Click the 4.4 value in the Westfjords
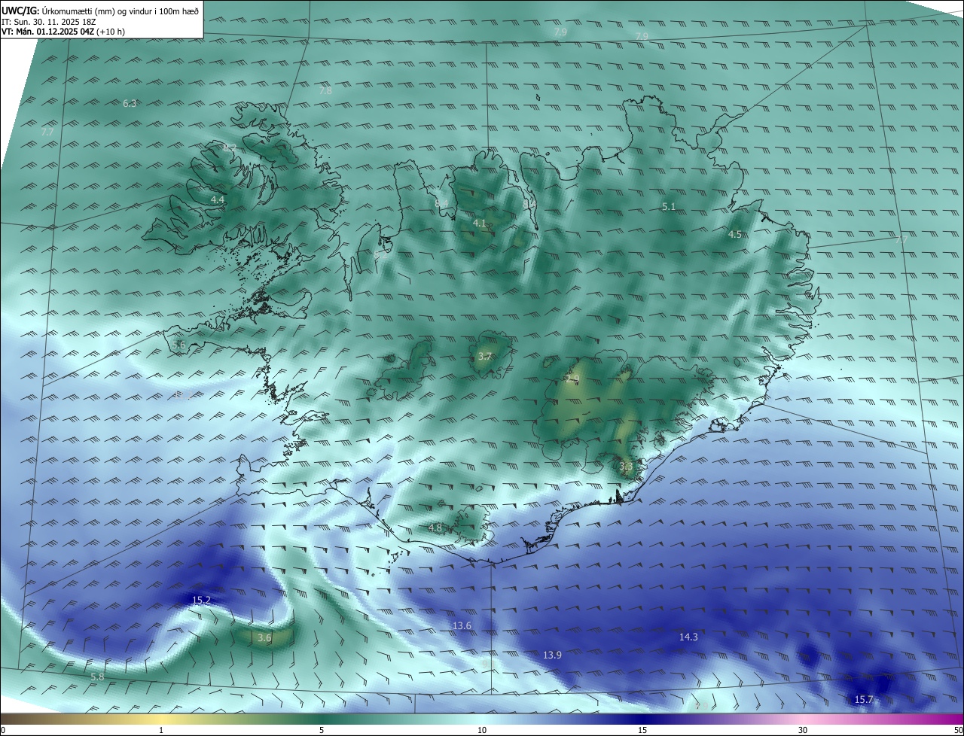The width and height of the screenshot is (964, 736). click(x=218, y=199)
